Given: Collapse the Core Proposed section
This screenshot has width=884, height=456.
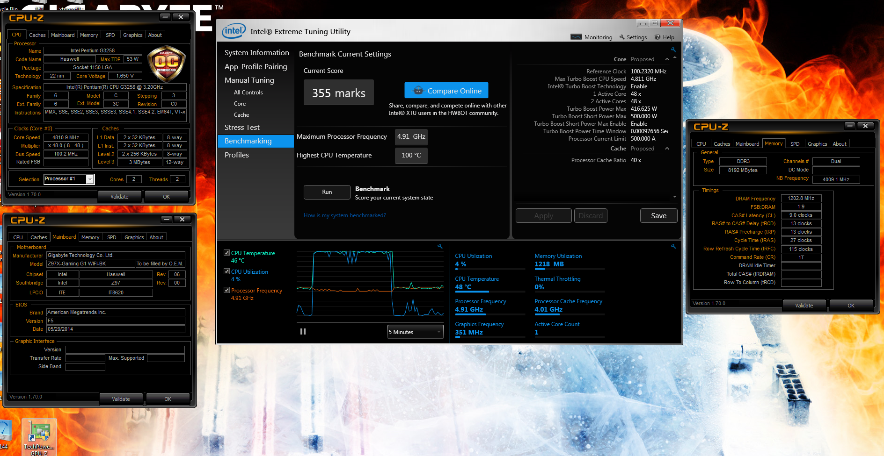Looking at the screenshot, I should [x=667, y=59].
